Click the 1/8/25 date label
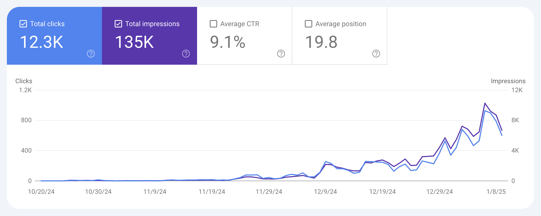 (496, 192)
